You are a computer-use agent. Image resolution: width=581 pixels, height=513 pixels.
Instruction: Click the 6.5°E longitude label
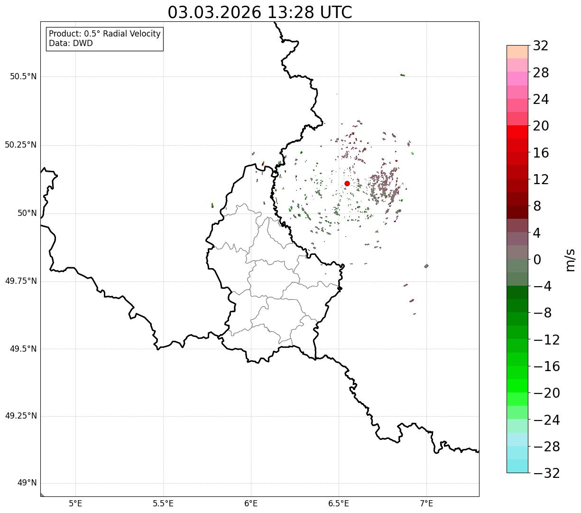(339, 504)
